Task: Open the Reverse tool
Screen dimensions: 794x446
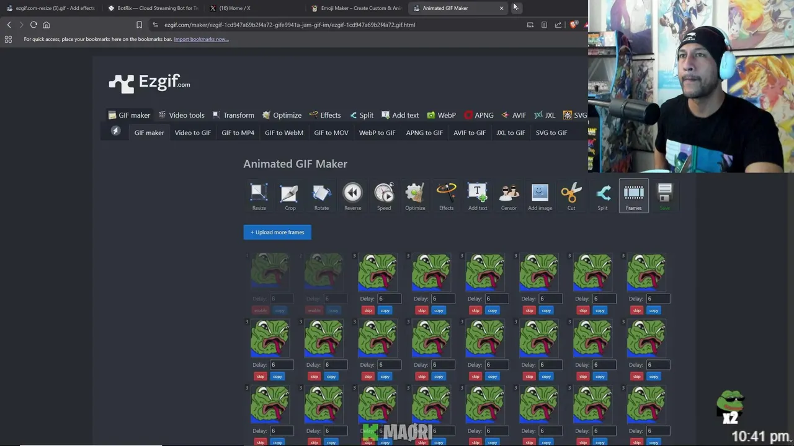Action: pyautogui.click(x=352, y=196)
